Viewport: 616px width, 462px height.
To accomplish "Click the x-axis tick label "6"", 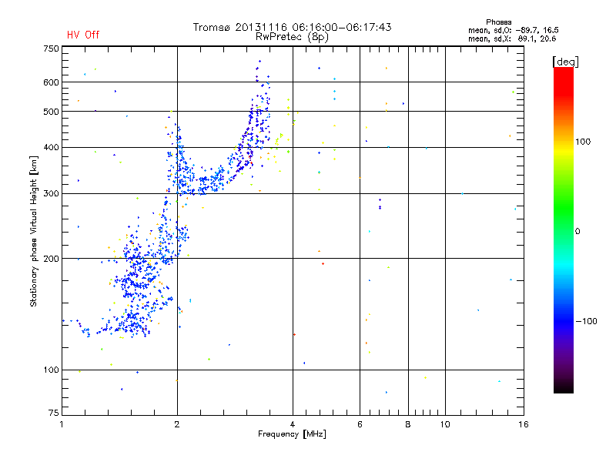I will click(360, 424).
